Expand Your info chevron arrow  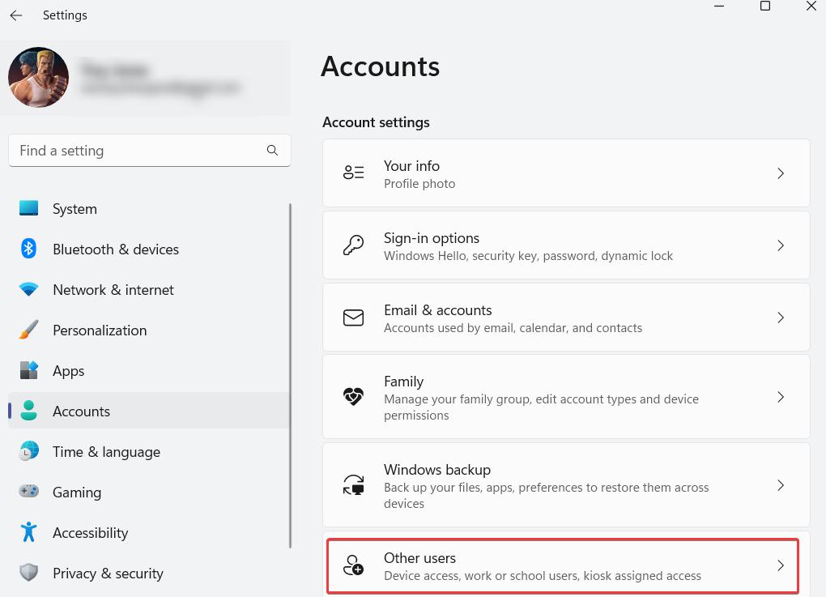(781, 173)
